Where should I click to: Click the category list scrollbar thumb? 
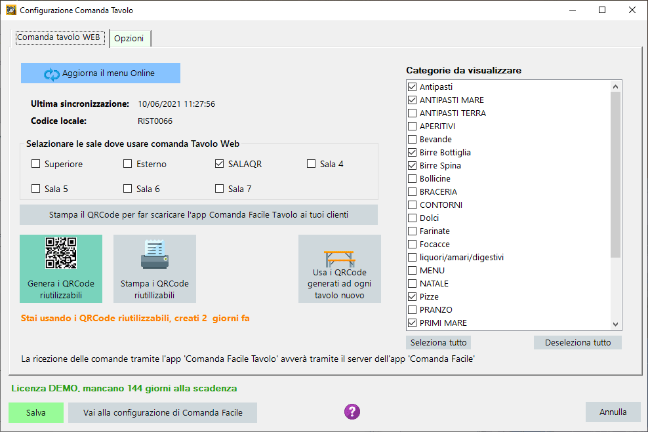pyautogui.click(x=615, y=174)
